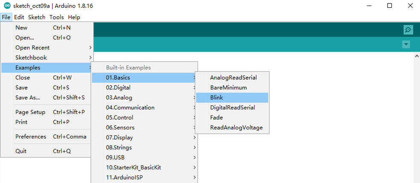Choose Save from the File menu

47,87
